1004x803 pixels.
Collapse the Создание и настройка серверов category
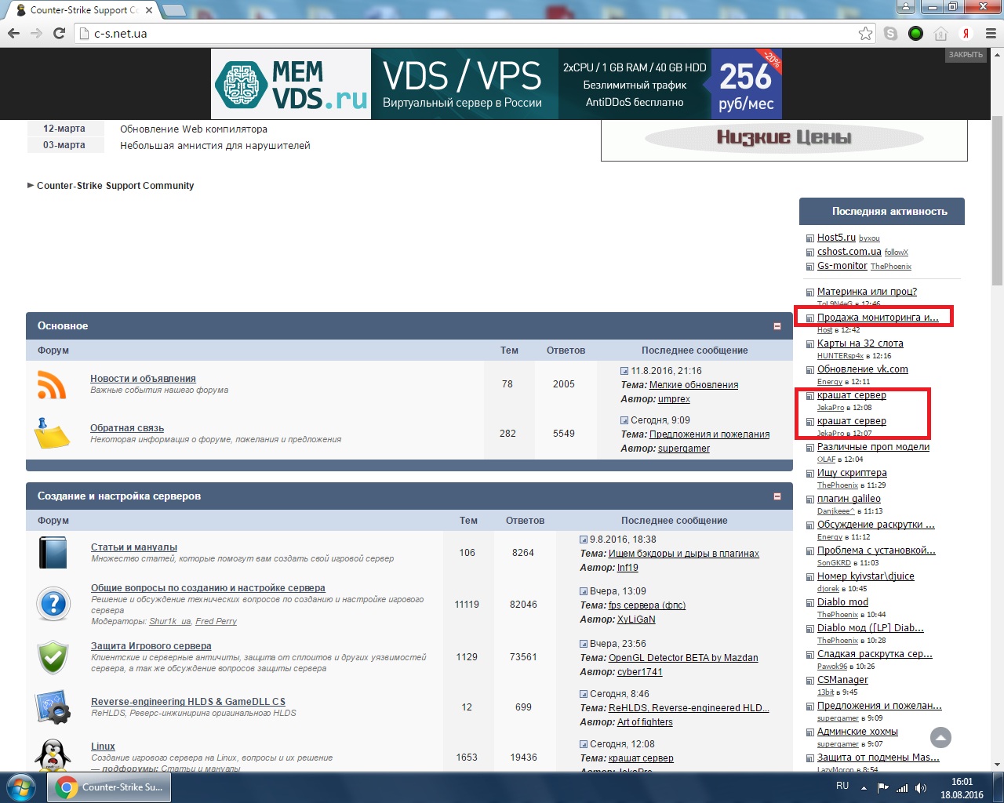pos(777,496)
